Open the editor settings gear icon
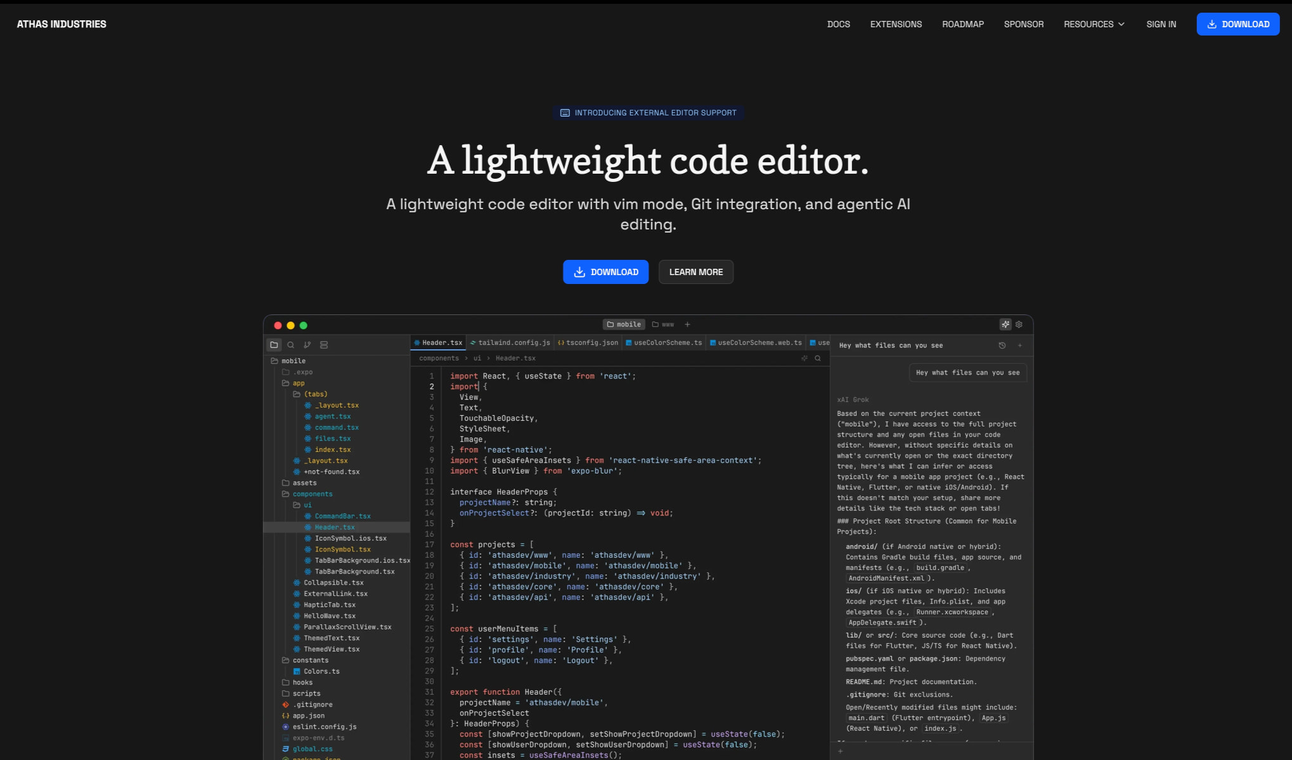 (x=1019, y=325)
